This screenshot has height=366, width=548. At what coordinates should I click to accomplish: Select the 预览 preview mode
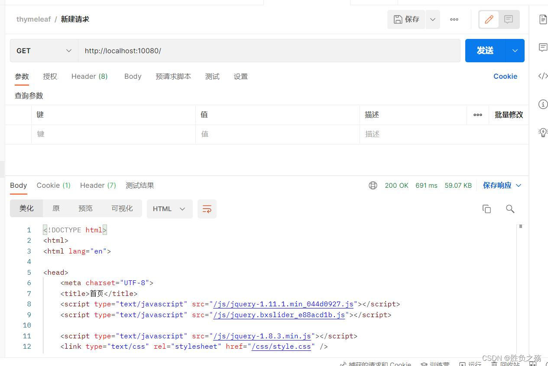(x=85, y=209)
